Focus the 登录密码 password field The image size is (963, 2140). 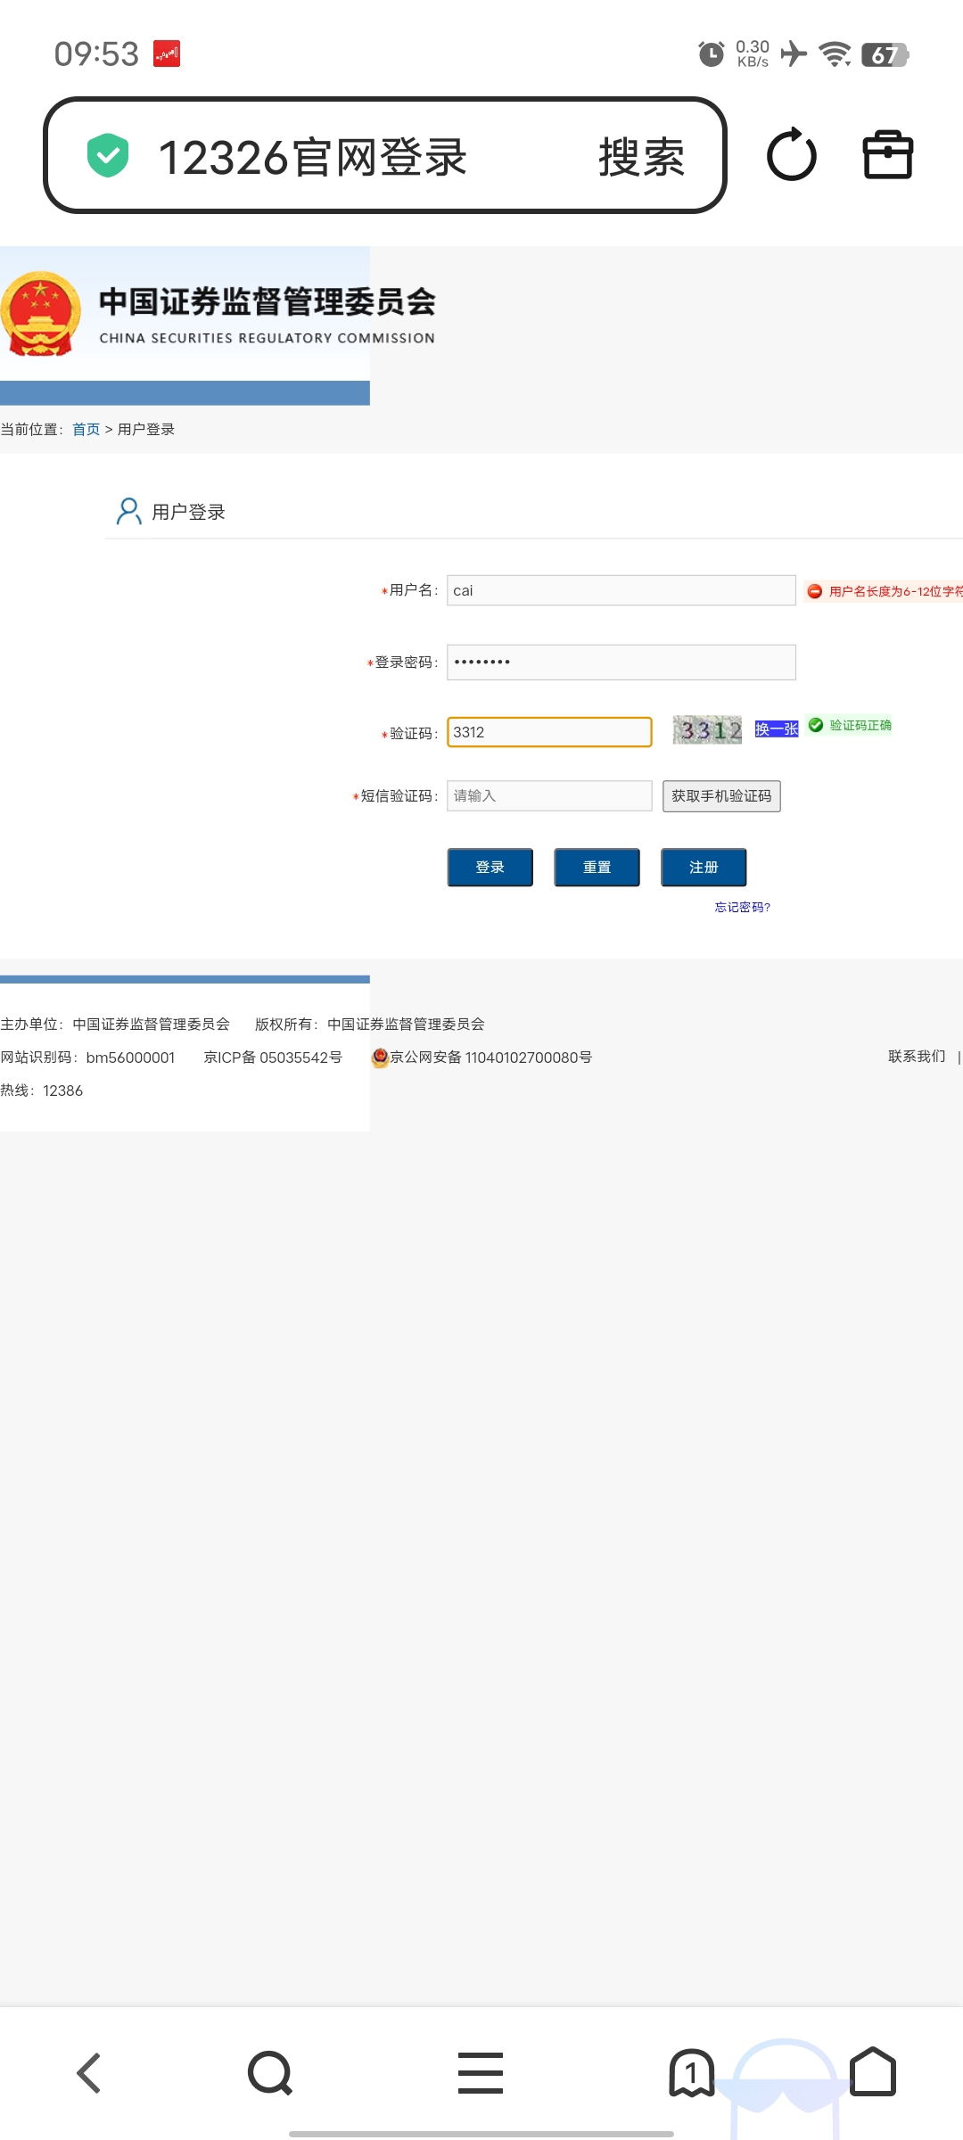click(621, 662)
